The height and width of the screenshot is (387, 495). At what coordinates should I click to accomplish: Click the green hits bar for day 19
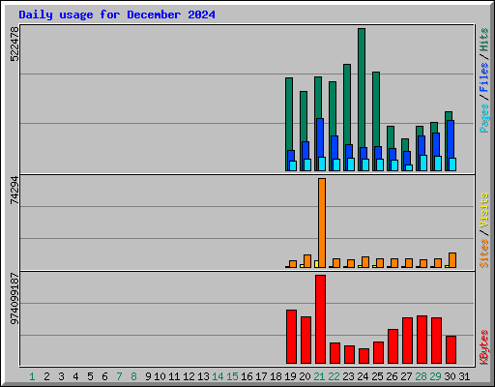point(289,113)
